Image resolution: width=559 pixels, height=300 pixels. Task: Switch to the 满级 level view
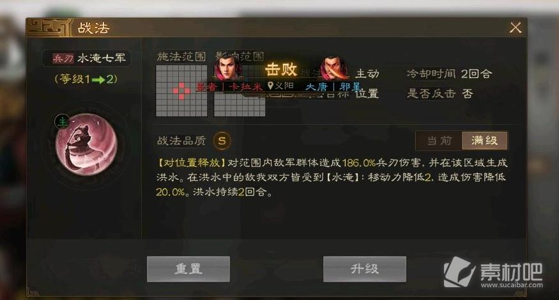click(484, 141)
